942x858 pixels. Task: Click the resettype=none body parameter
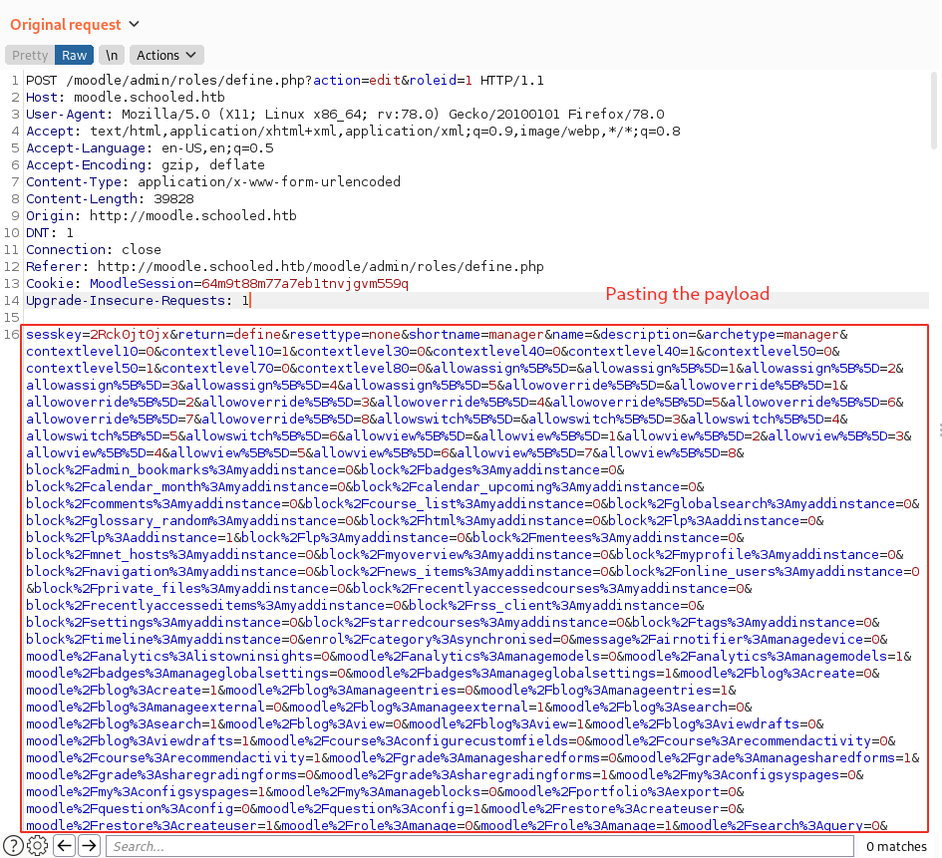pos(345,335)
